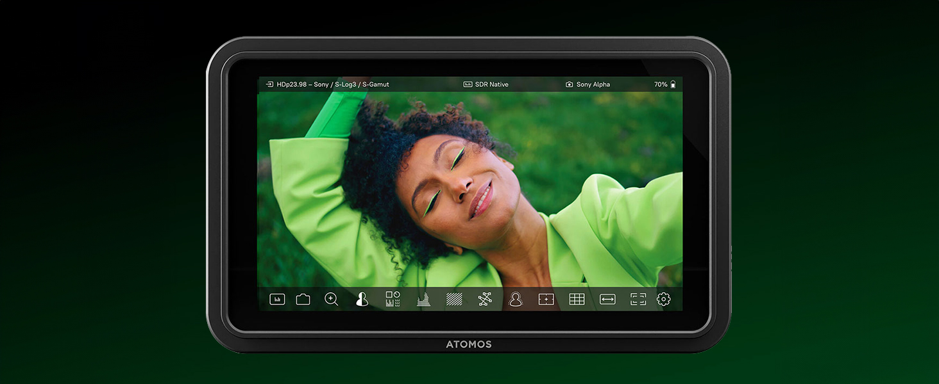Enable the zebra stripes tool
Screen dimensions: 939x384
tap(454, 299)
